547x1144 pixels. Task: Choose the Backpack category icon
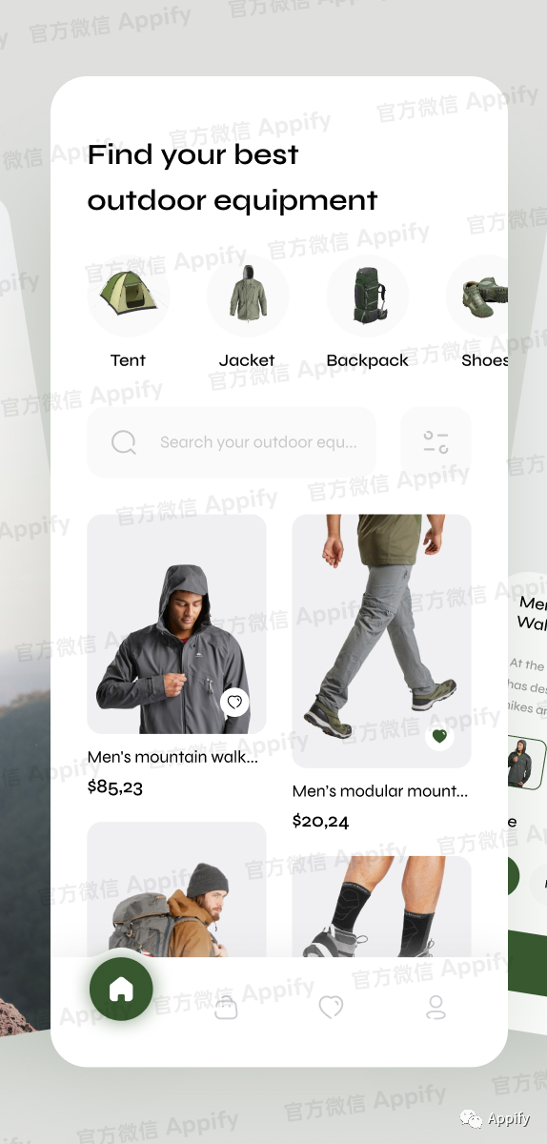[x=368, y=295]
